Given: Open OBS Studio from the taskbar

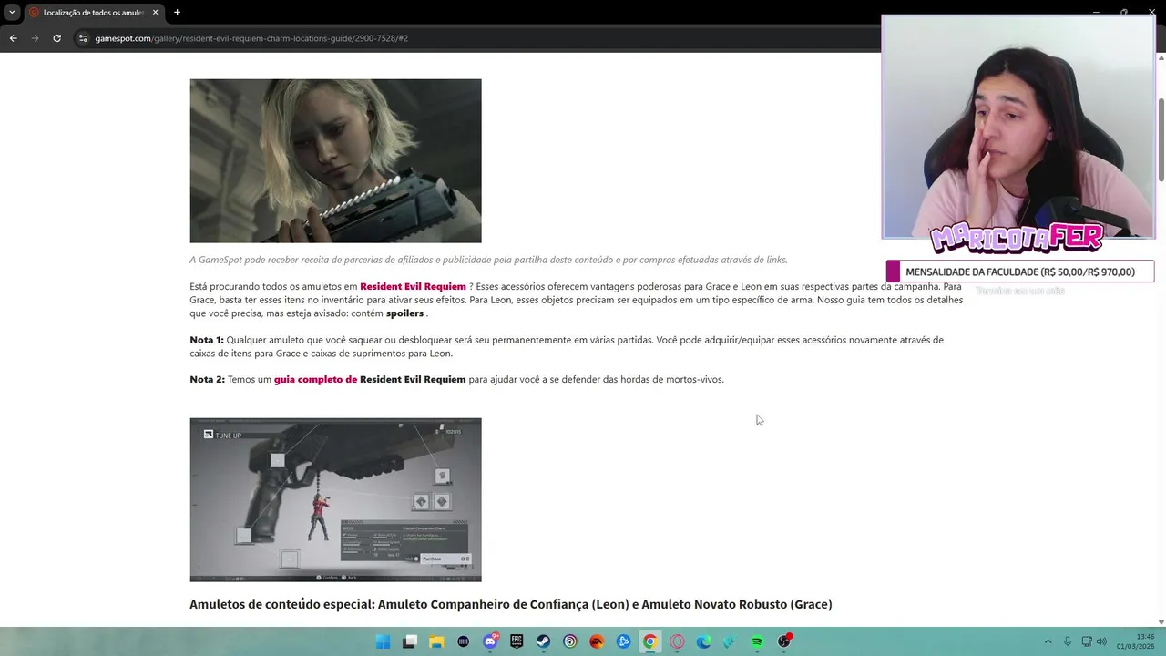Looking at the screenshot, I should coord(783,641).
